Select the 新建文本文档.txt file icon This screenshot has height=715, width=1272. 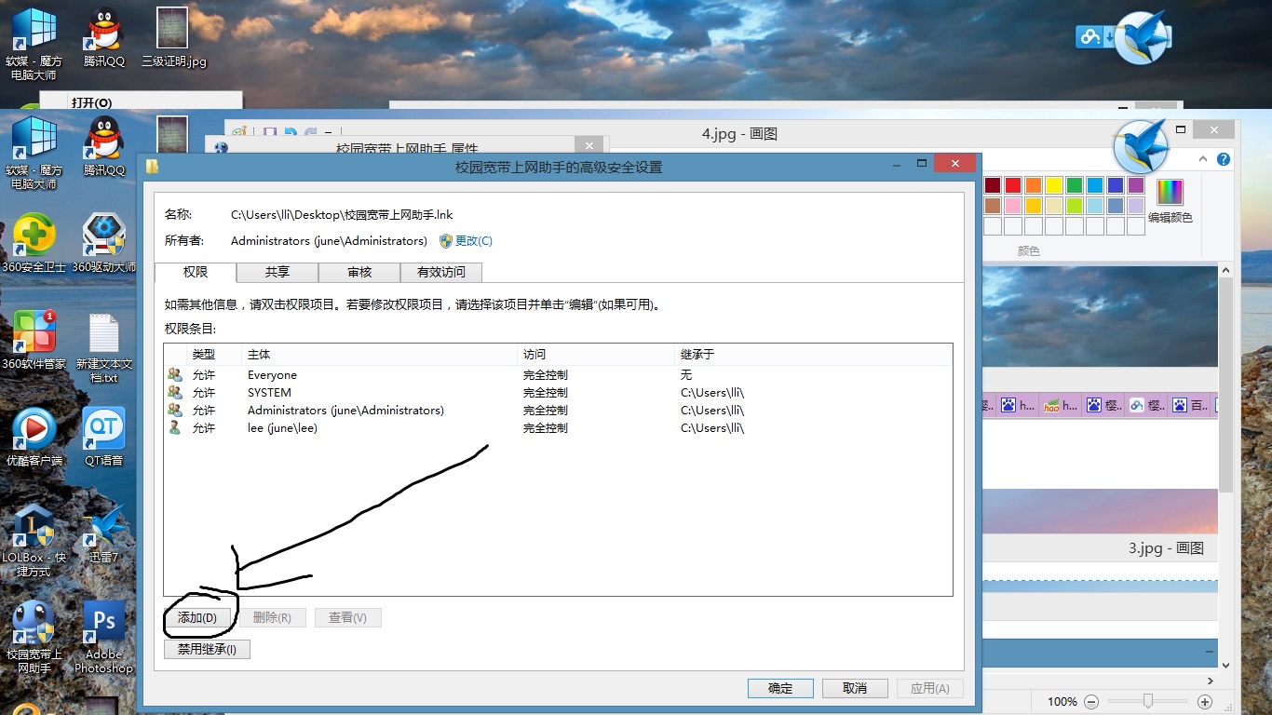click(104, 347)
